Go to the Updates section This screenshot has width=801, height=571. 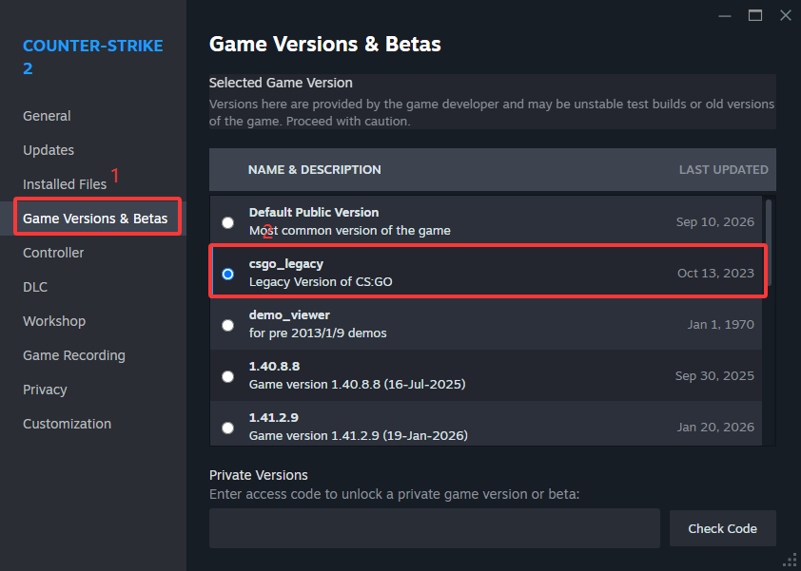(49, 150)
